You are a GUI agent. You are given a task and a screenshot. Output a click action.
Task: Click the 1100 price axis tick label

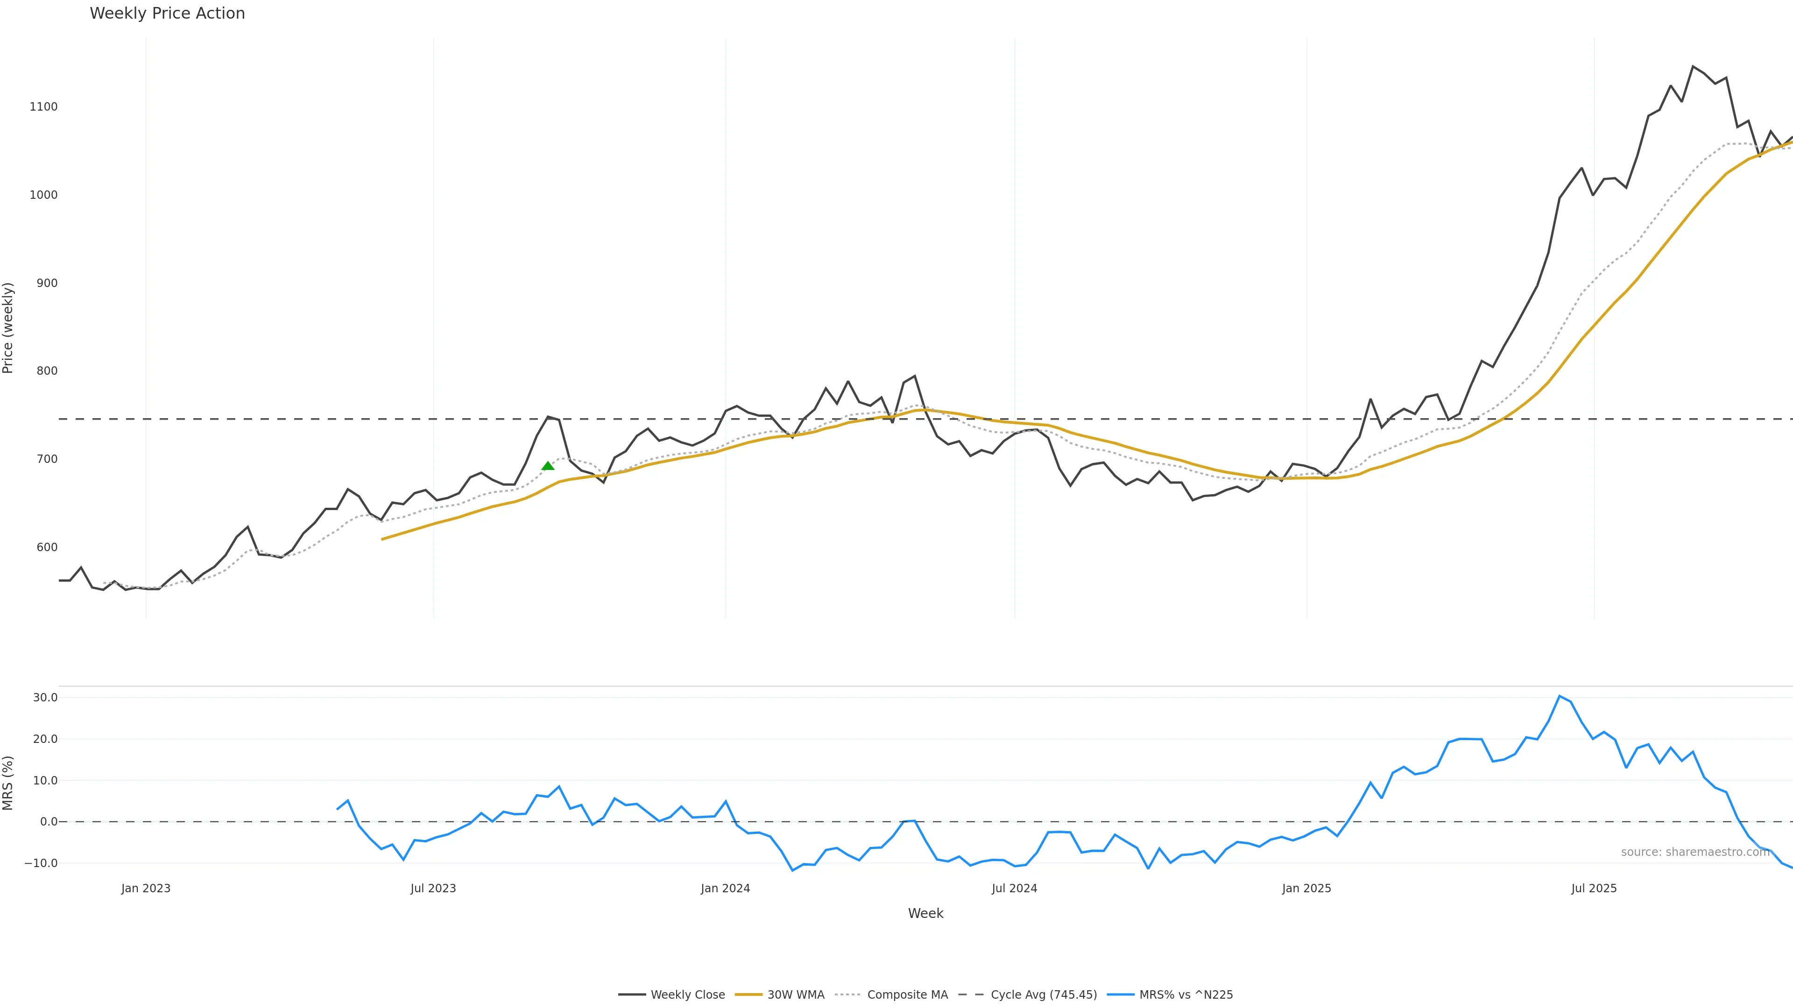click(43, 106)
